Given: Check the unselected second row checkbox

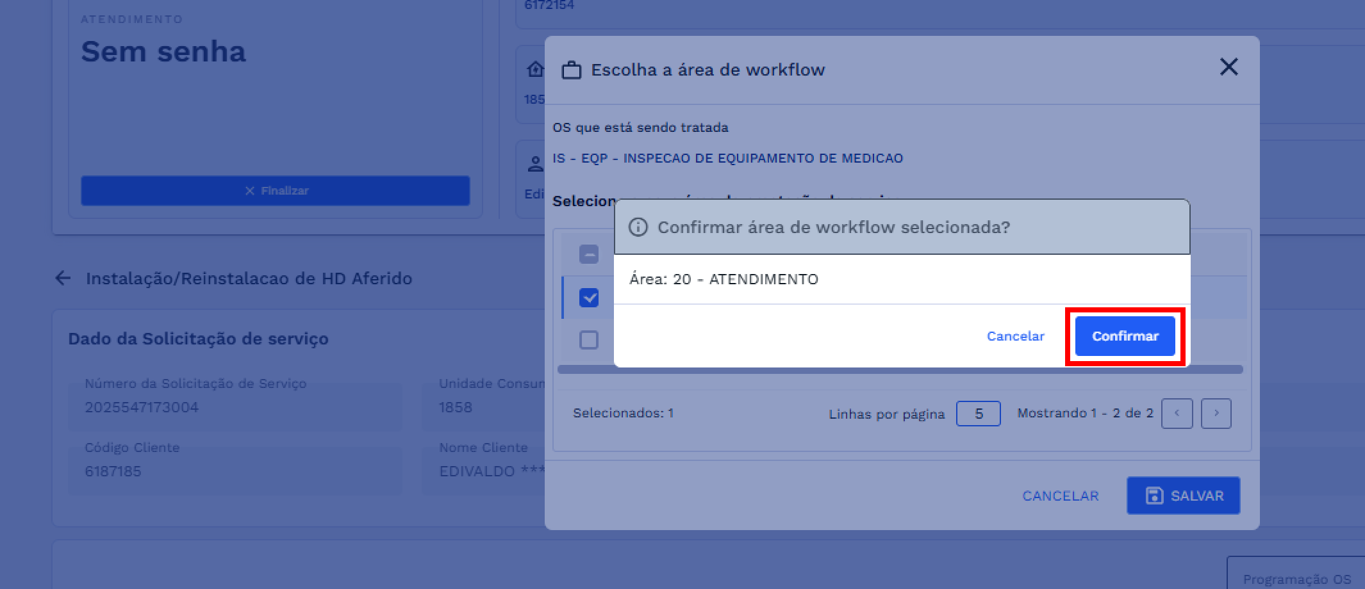Looking at the screenshot, I should (x=588, y=340).
